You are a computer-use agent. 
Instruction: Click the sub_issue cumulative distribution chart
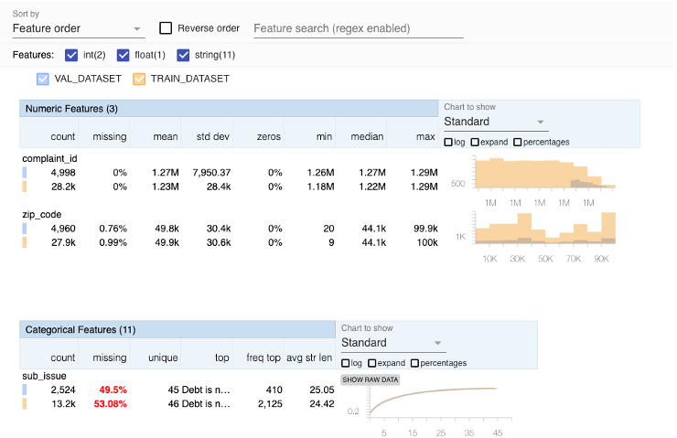pos(440,403)
